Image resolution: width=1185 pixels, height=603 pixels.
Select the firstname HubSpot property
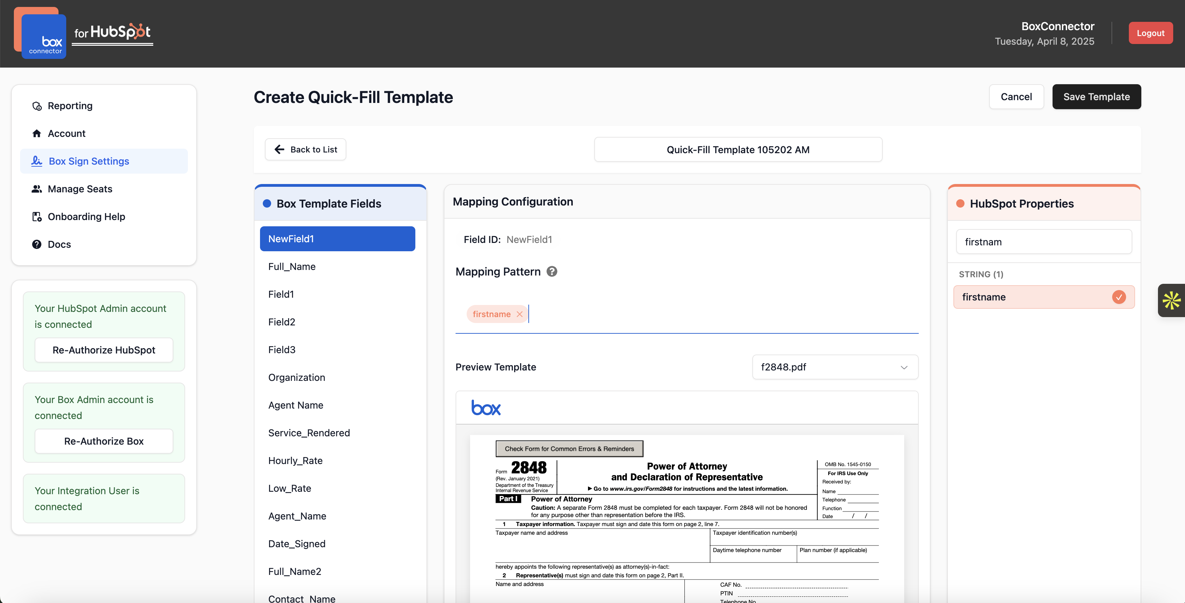point(1044,297)
